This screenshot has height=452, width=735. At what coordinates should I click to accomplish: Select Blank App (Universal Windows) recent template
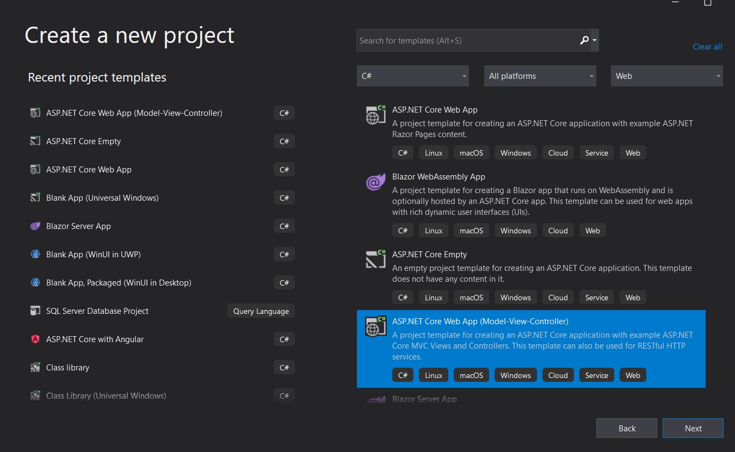pos(162,198)
